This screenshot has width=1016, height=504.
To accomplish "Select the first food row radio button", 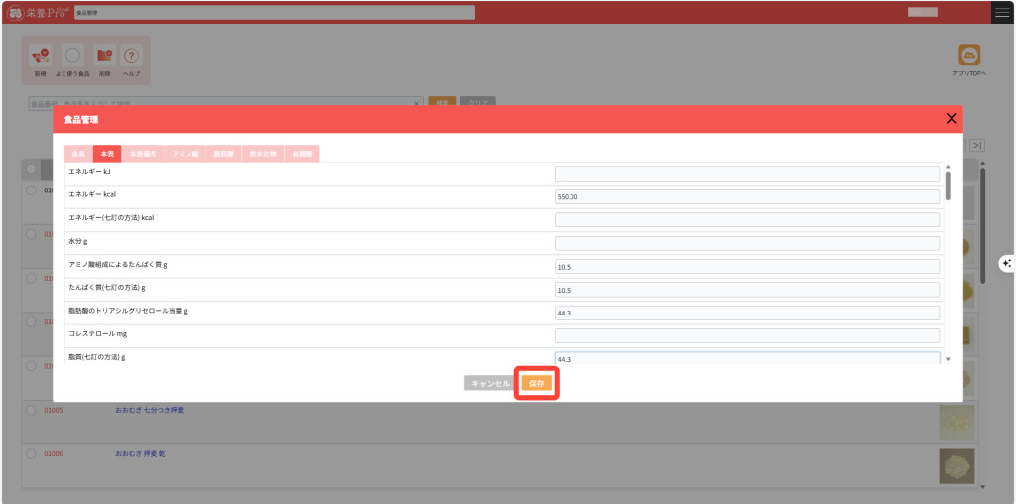I will tap(31, 189).
